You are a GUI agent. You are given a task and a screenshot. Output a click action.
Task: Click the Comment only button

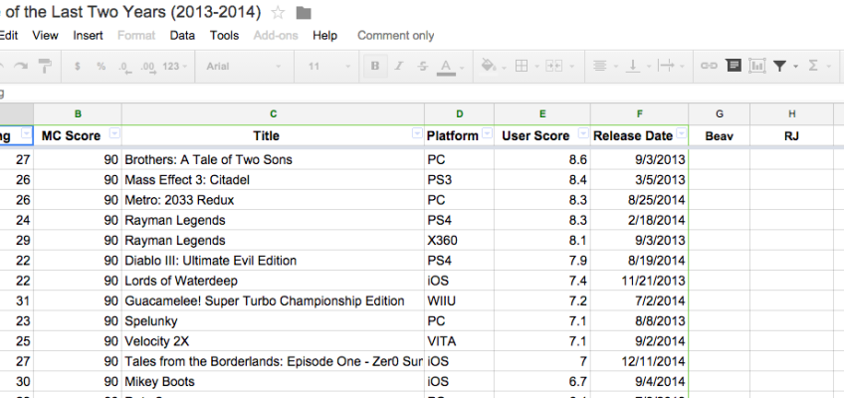tap(396, 36)
